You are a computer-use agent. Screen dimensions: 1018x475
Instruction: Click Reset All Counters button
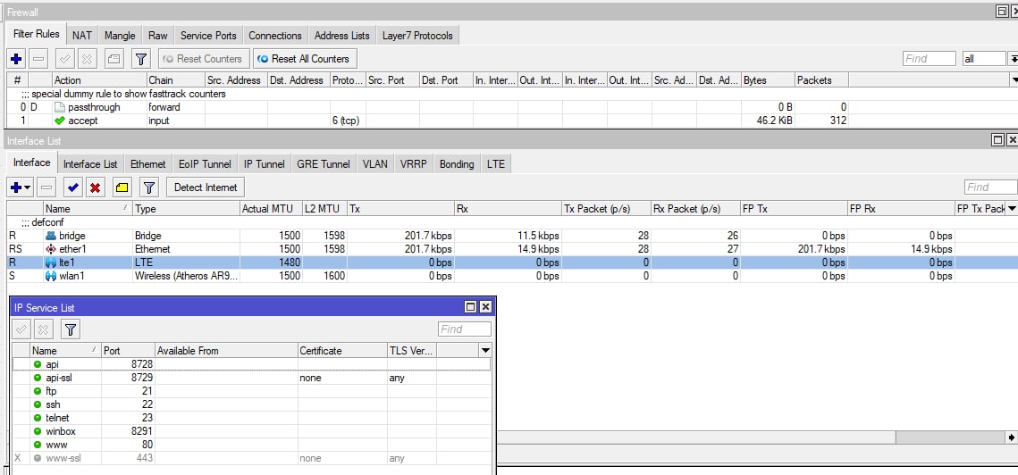pos(305,58)
